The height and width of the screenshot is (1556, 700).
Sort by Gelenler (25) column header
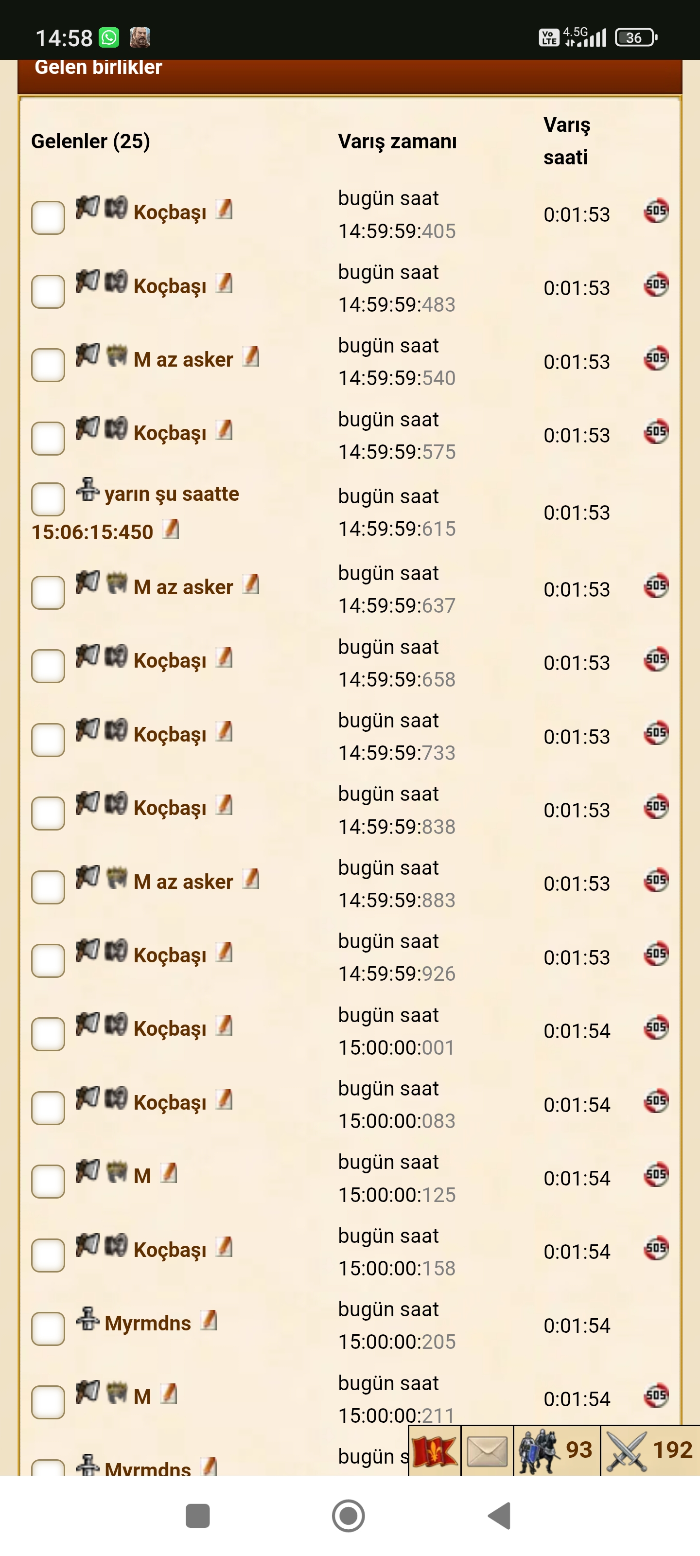90,141
